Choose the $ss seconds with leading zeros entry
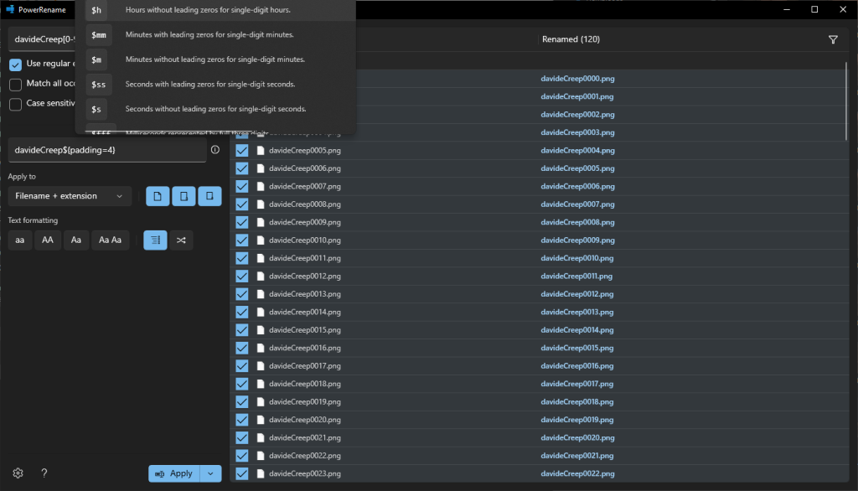 point(214,84)
